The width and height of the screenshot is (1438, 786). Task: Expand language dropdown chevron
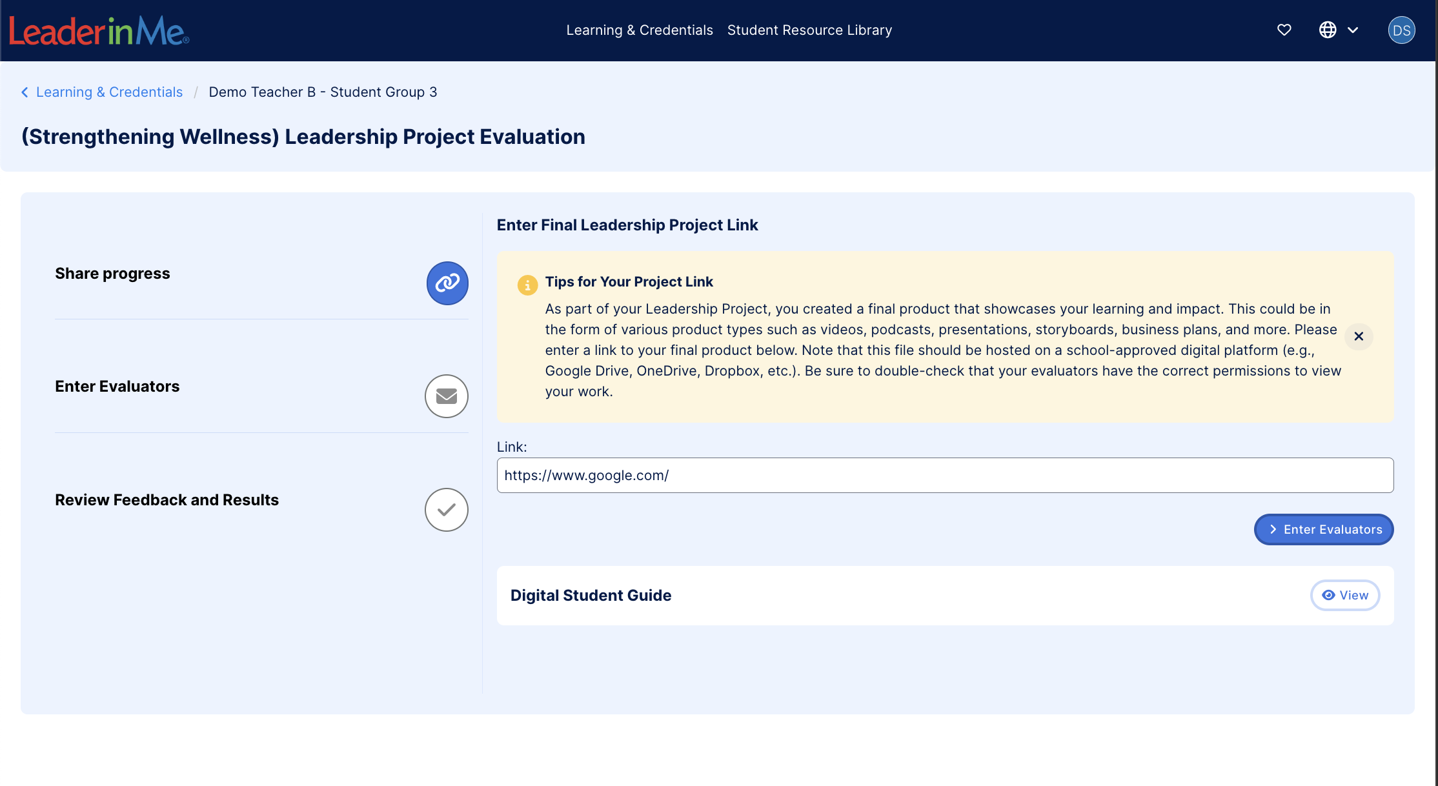click(1353, 30)
